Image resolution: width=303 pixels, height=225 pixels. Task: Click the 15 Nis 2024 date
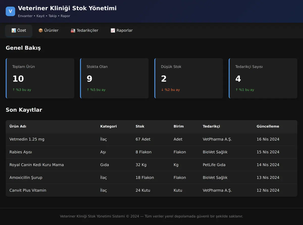[x=268, y=152]
